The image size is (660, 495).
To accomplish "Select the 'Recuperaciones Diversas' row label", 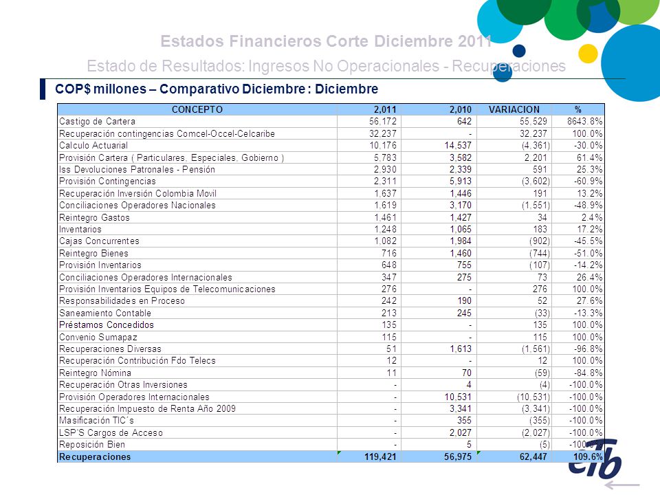I will coord(110,349).
